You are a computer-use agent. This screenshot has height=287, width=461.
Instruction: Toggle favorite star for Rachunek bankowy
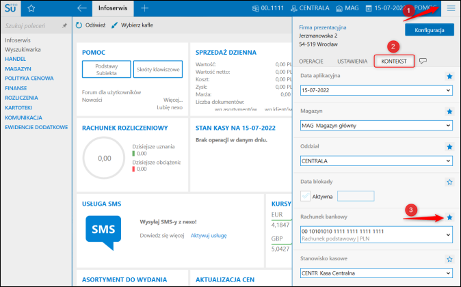point(449,217)
